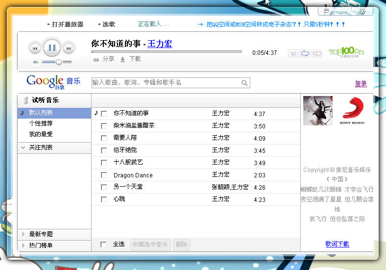Seek in the song progress bar
Screen dimensions: 386x270
pos(167,52)
